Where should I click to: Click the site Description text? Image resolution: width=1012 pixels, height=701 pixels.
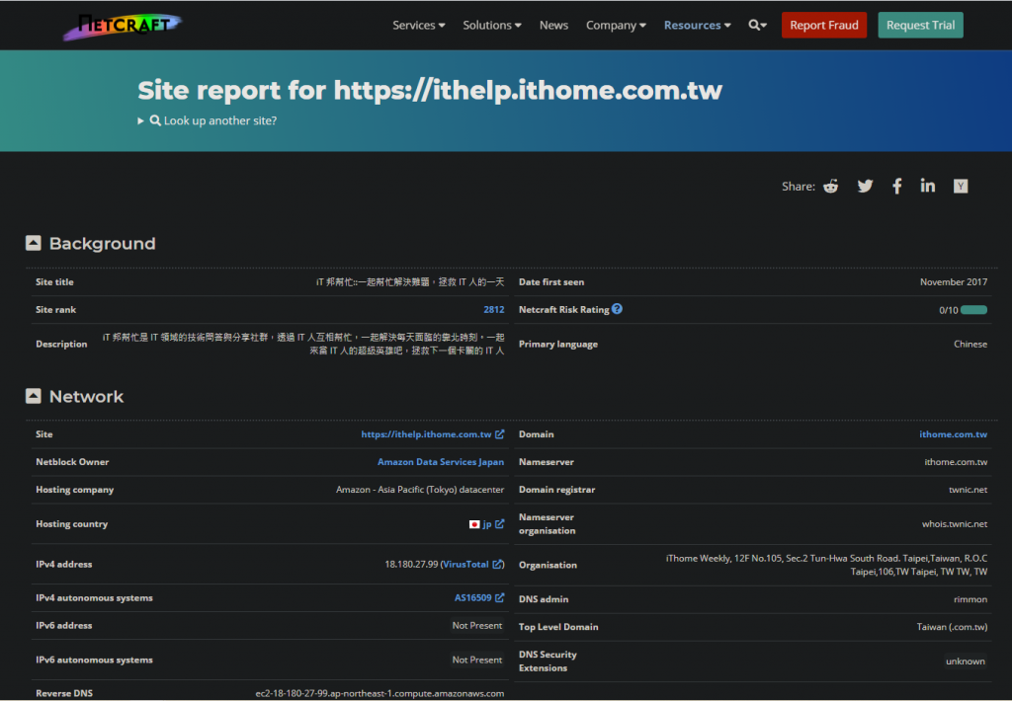pyautogui.click(x=303, y=344)
